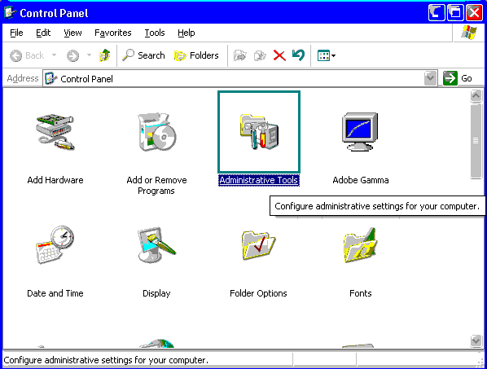Viewport: 487px width, 369px height.
Task: Toggle the Folders pane button
Action: 196,55
